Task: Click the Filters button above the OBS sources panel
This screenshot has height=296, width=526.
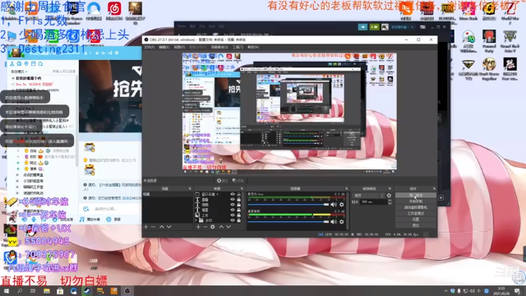Action: pos(238,181)
